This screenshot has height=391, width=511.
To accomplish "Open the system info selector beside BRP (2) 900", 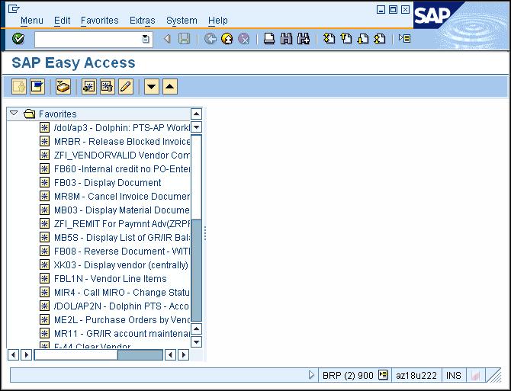I will coord(383,375).
